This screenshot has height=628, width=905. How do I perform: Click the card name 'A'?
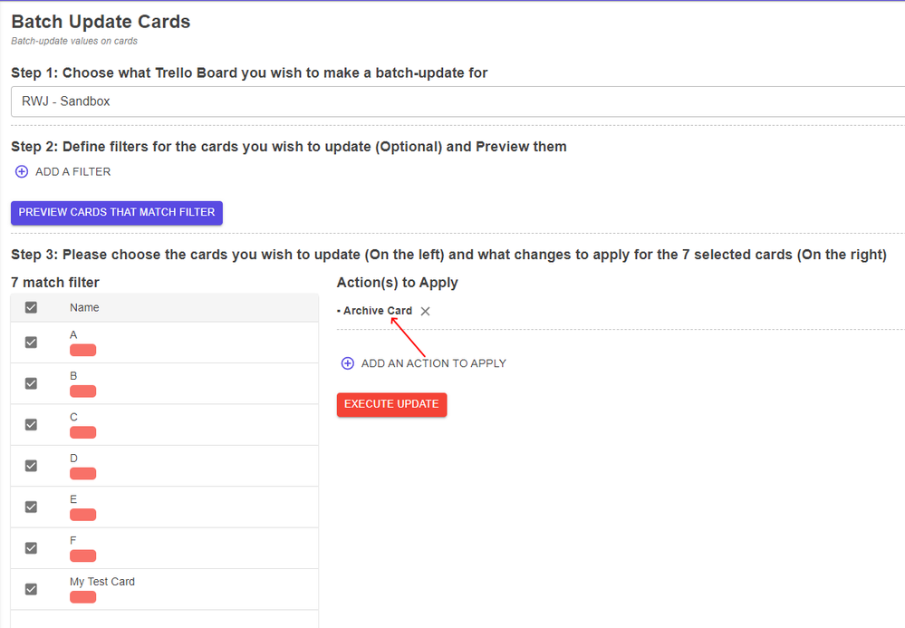click(73, 334)
